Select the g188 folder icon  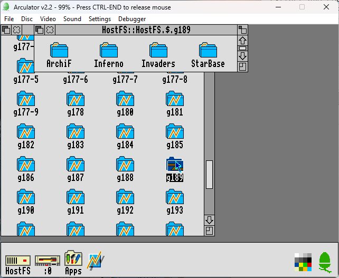(125, 164)
